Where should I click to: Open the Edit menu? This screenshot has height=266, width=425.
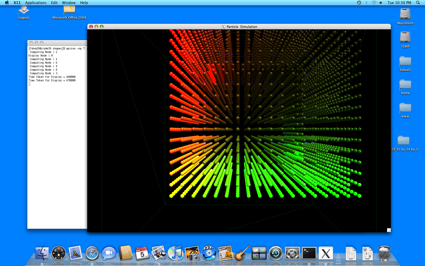(54, 3)
